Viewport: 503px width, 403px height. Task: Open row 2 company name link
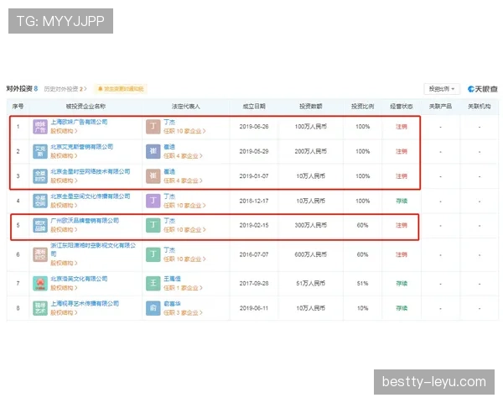82,147
